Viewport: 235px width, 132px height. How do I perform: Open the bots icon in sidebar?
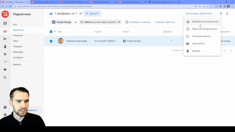(5, 47)
